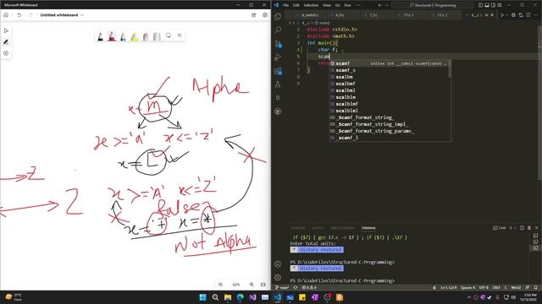Viewport: 542px width, 304px height.
Task: Change the Spaces: 4 indentation setting
Action: (x=467, y=287)
